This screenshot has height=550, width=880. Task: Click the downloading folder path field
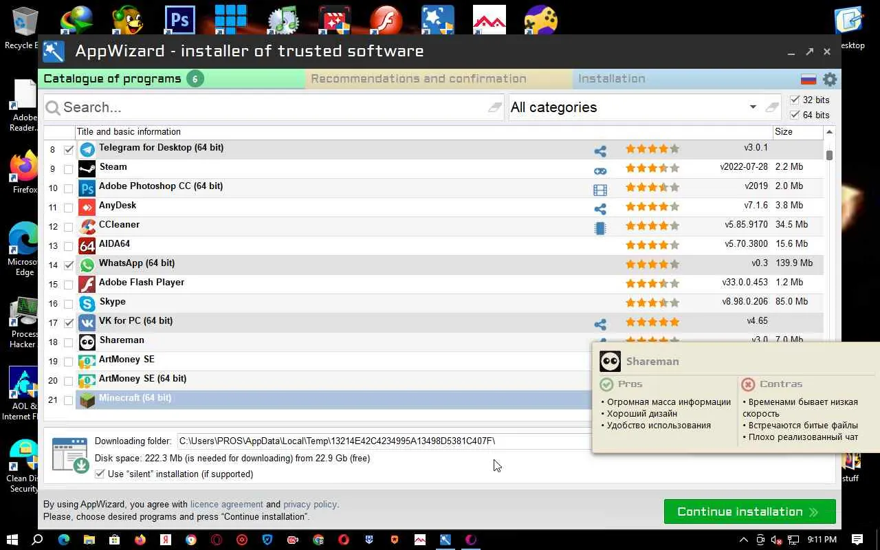tap(384, 441)
